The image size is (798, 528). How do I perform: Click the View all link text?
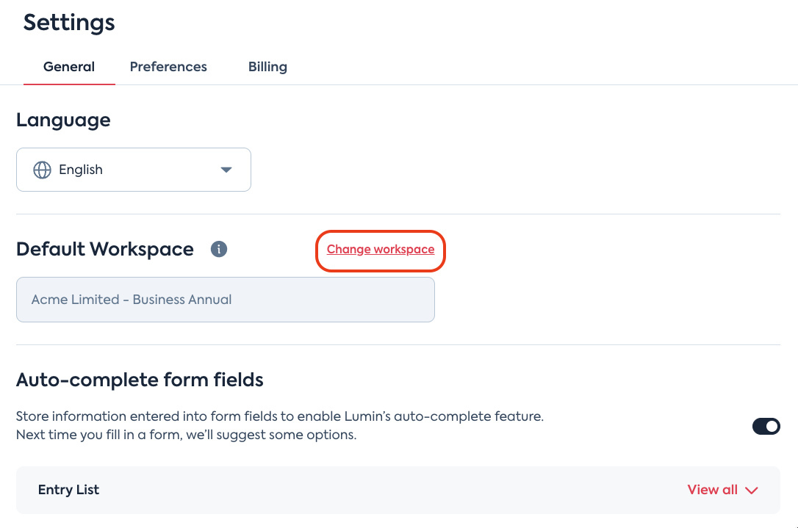coord(712,490)
